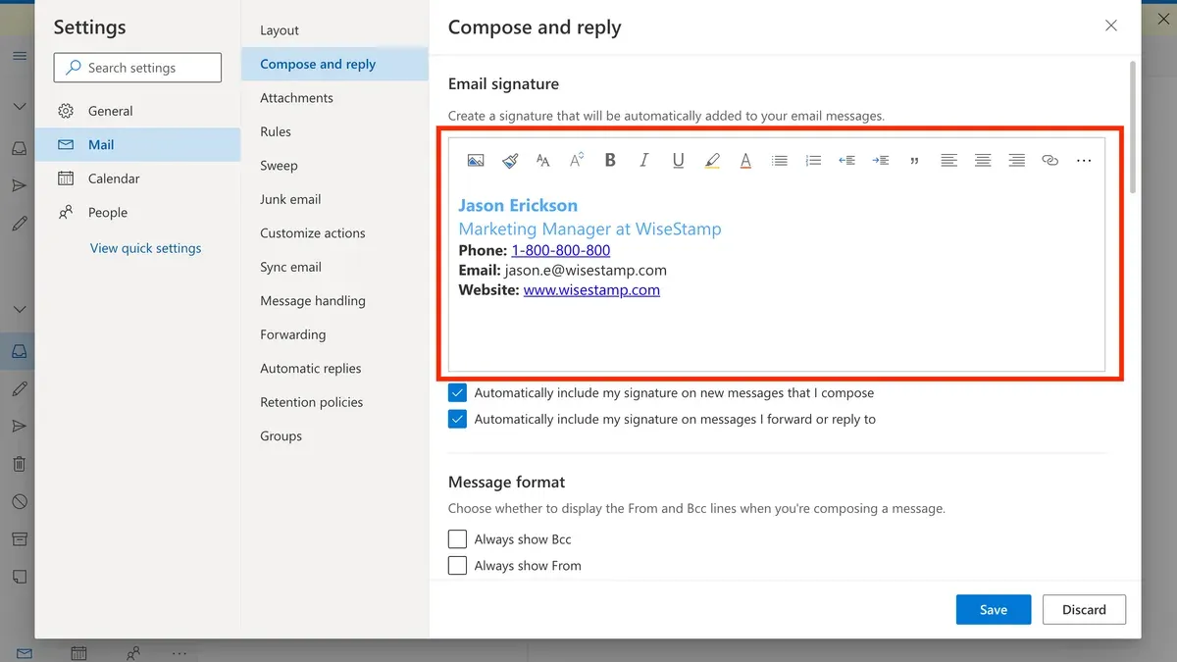
Task: Switch to Mail module in bottom bar
Action: click(24, 653)
